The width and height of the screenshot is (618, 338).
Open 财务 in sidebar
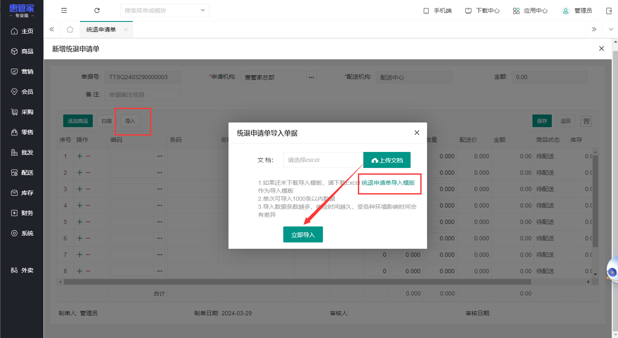22,213
